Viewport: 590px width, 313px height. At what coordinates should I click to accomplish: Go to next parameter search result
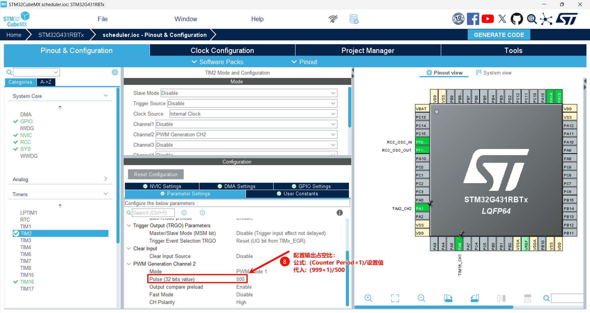[x=203, y=213]
